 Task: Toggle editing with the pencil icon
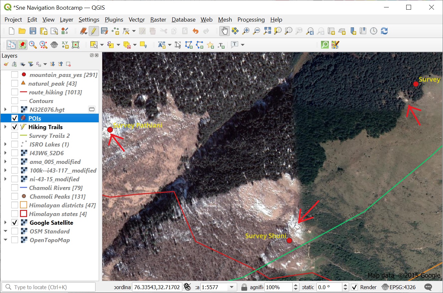coord(94,31)
